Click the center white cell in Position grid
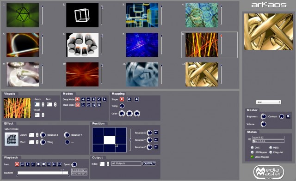The image size is (296, 181). (x=110, y=140)
